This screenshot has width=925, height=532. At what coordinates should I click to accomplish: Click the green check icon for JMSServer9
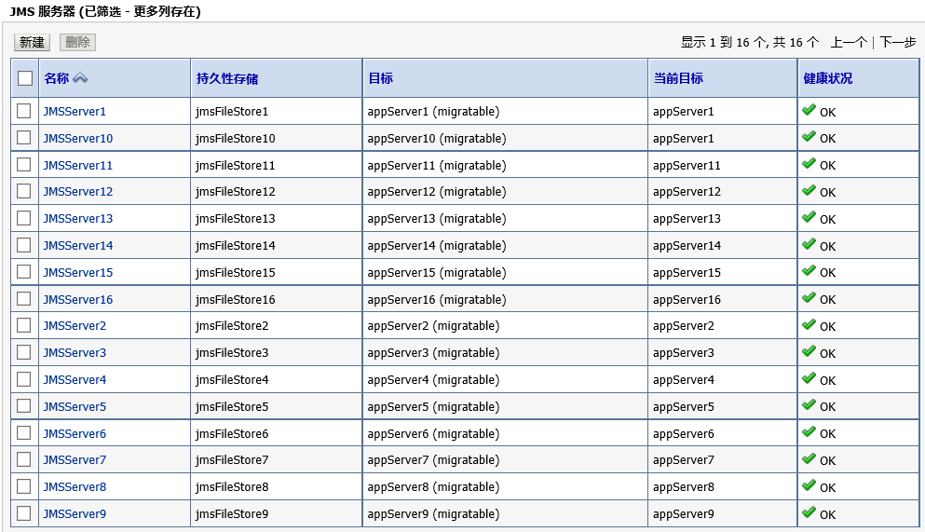click(x=809, y=512)
